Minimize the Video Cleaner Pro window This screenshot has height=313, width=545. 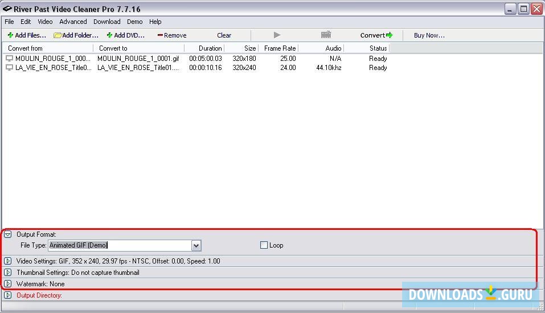(x=510, y=9)
